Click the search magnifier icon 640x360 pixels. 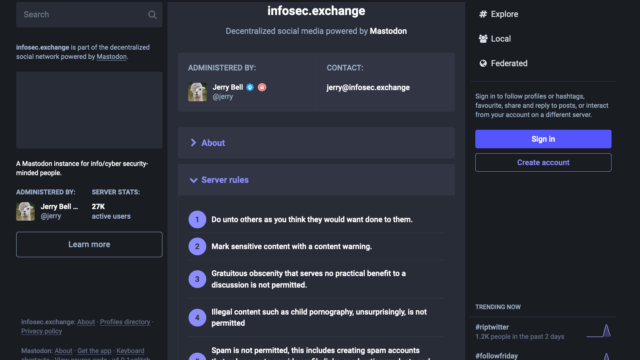[x=152, y=15]
